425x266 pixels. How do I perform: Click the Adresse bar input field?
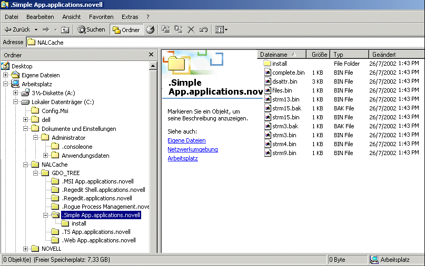[x=211, y=43]
